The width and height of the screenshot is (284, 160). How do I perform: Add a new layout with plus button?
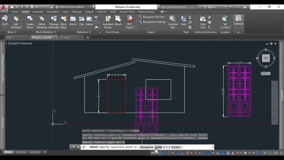click(x=44, y=152)
